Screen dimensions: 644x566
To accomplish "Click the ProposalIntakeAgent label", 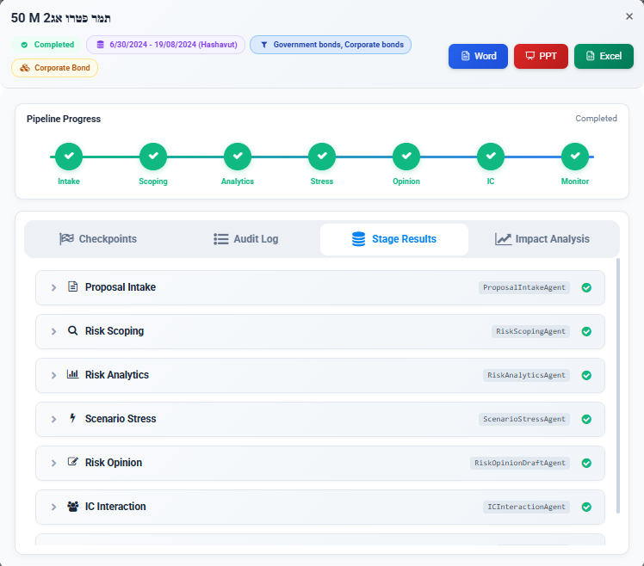I will point(524,287).
